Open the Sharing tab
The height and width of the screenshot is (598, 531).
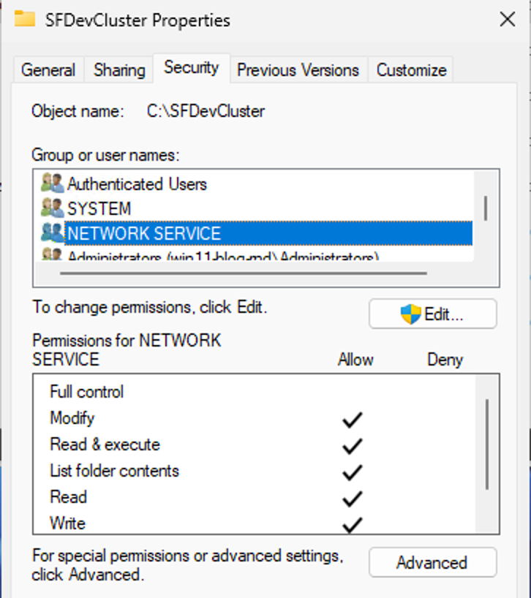119,70
